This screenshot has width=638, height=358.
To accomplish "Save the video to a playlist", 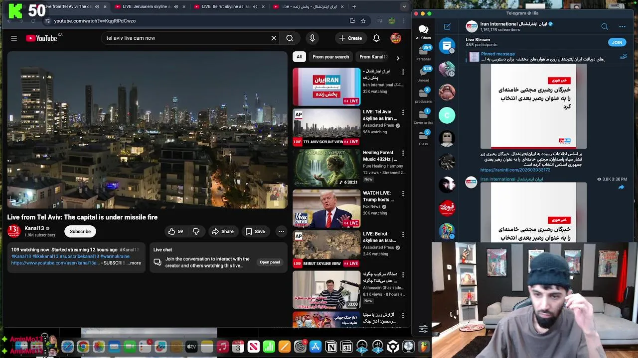I will pos(255,231).
